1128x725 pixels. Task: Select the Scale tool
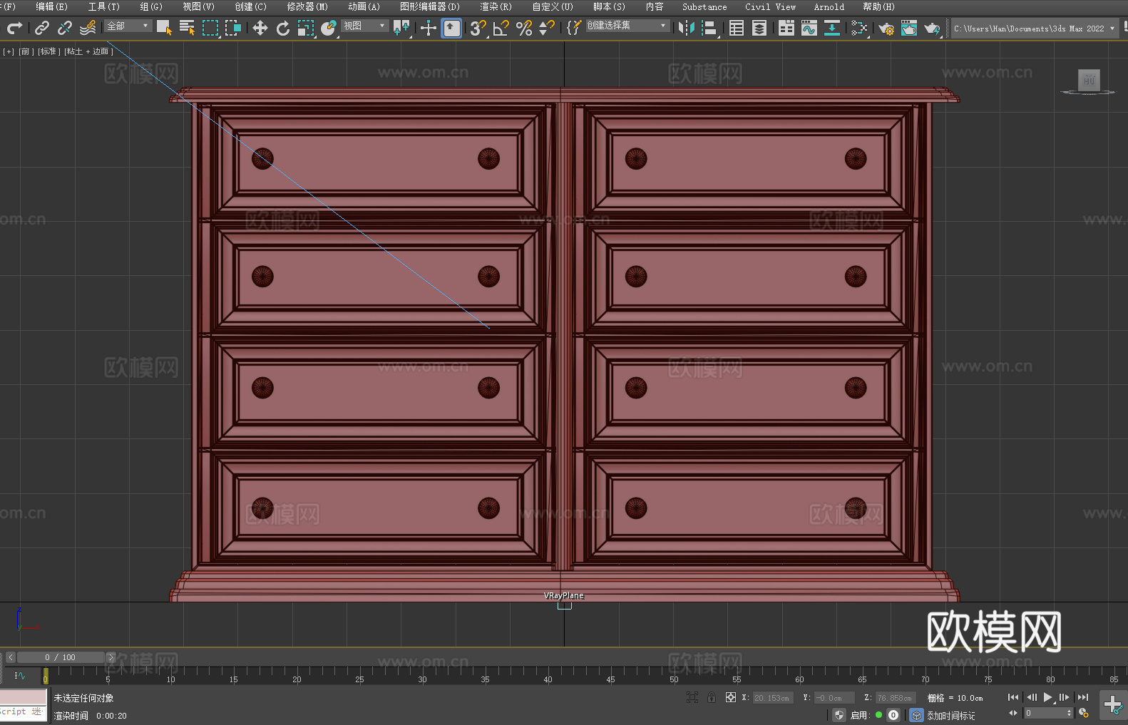click(306, 28)
